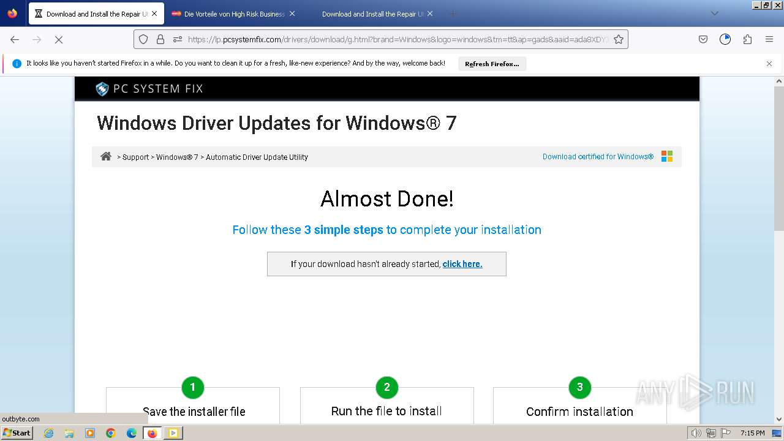Open the yellow play icon app in the taskbar
The width and height of the screenshot is (784, 441).
pyautogui.click(x=173, y=433)
